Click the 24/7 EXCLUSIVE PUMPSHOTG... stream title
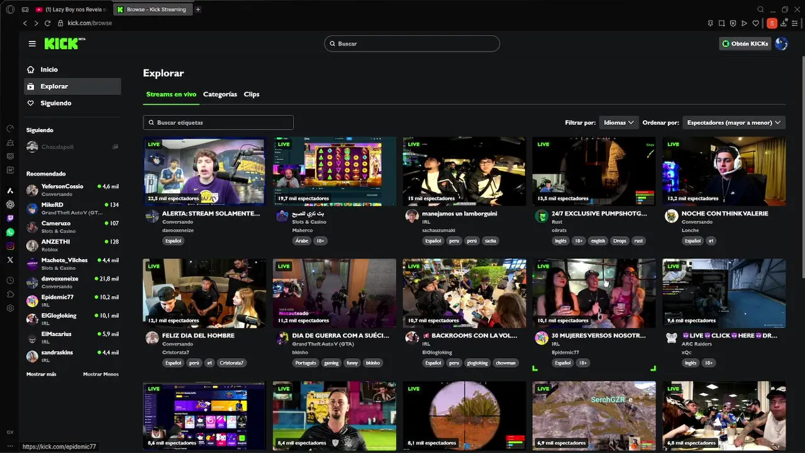The image size is (805, 453). click(599, 214)
